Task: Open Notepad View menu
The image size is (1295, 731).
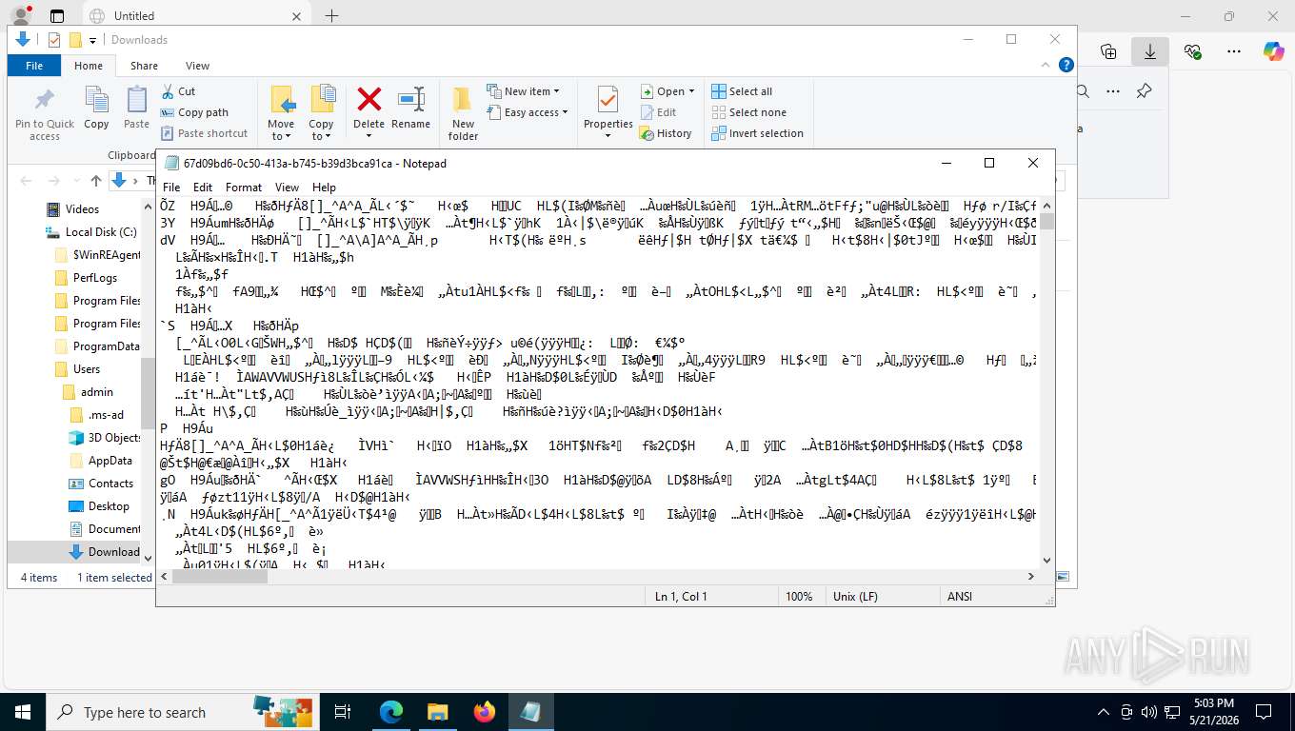Action: (287, 188)
